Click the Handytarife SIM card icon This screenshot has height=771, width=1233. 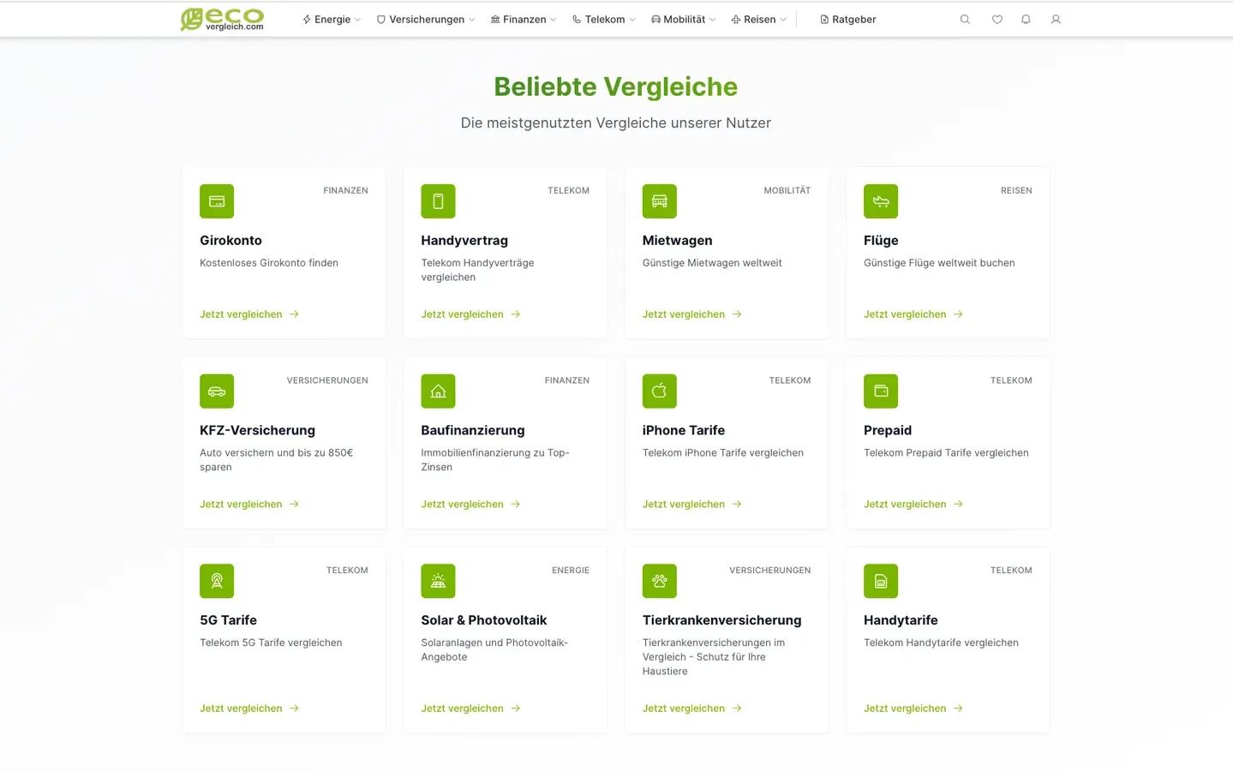[881, 581]
